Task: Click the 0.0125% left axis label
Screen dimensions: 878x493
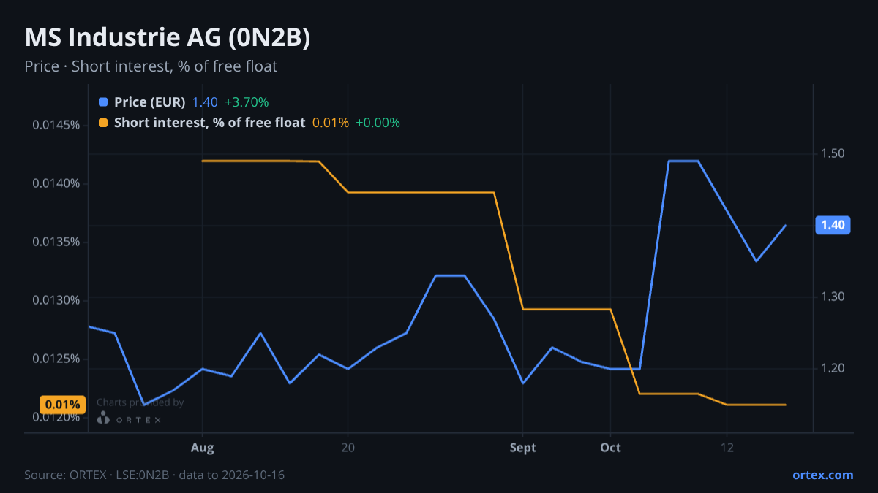Action: click(56, 359)
